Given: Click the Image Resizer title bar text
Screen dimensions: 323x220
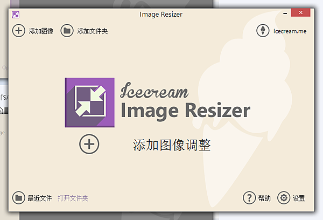Looking at the screenshot, I should [x=161, y=15].
